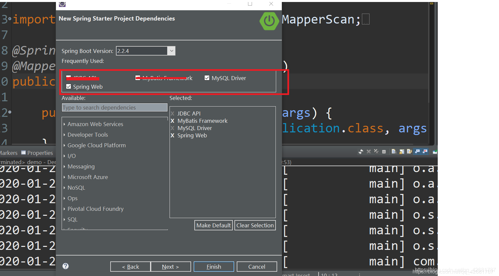The height and width of the screenshot is (276, 499).
Task: Expand the I/O dependency category
Action: (64, 156)
